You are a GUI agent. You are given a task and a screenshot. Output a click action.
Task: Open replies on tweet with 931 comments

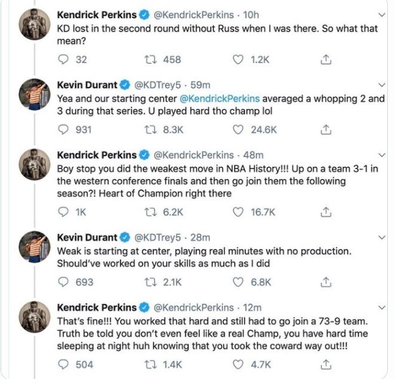pos(63,129)
